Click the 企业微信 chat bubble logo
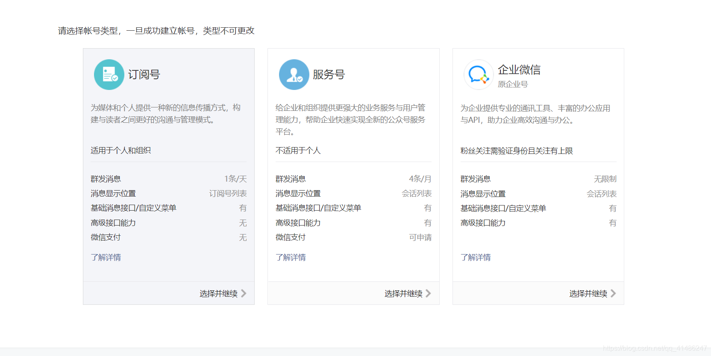 coord(479,75)
